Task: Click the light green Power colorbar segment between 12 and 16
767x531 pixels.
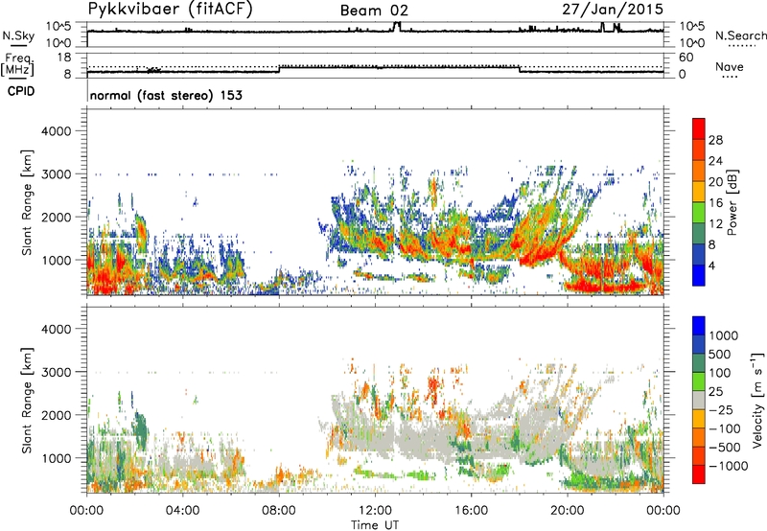Action: coord(699,212)
